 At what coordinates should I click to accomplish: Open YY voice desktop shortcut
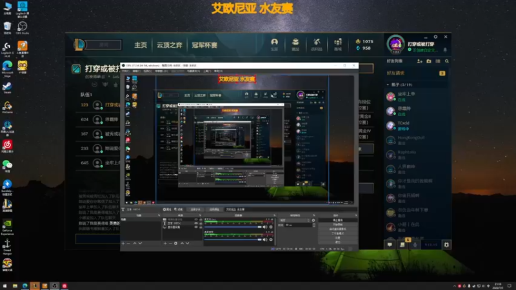pos(23,68)
